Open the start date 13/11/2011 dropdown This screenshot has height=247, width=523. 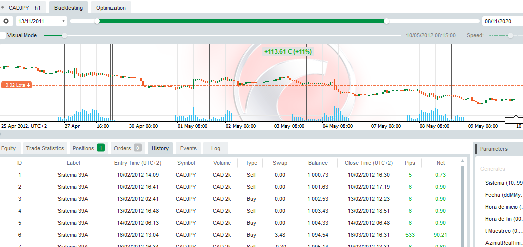point(41,21)
